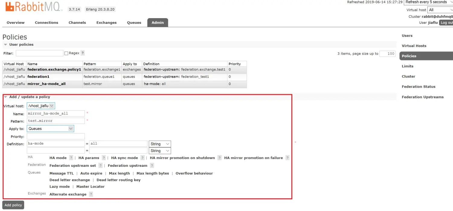Viewport: 453px width, 211px height.
Task: Toggle the Regex filter checkbox
Action: click(66, 53)
